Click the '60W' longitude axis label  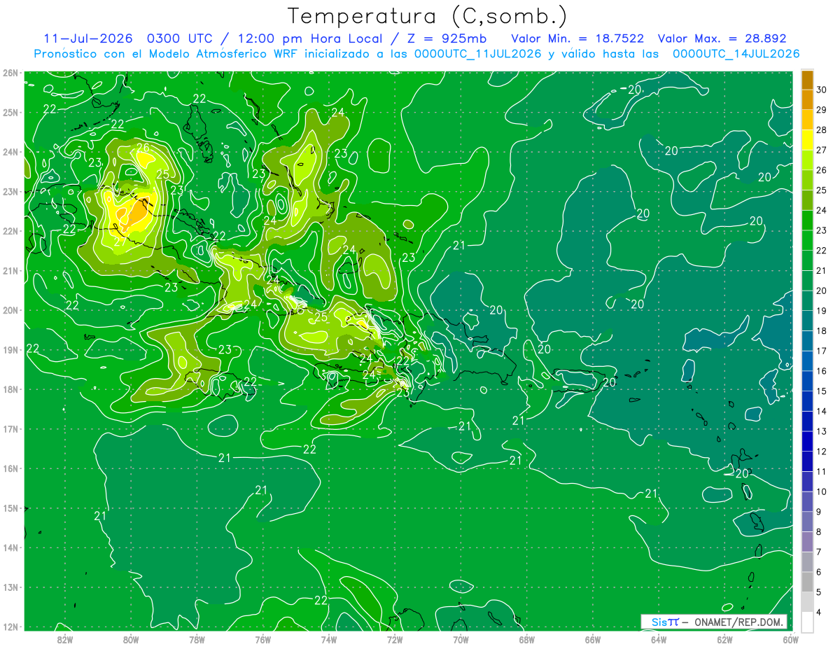pos(791,639)
